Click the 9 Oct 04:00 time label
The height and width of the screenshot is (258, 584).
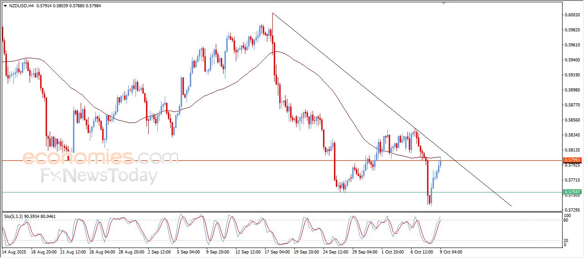pyautogui.click(x=451, y=251)
